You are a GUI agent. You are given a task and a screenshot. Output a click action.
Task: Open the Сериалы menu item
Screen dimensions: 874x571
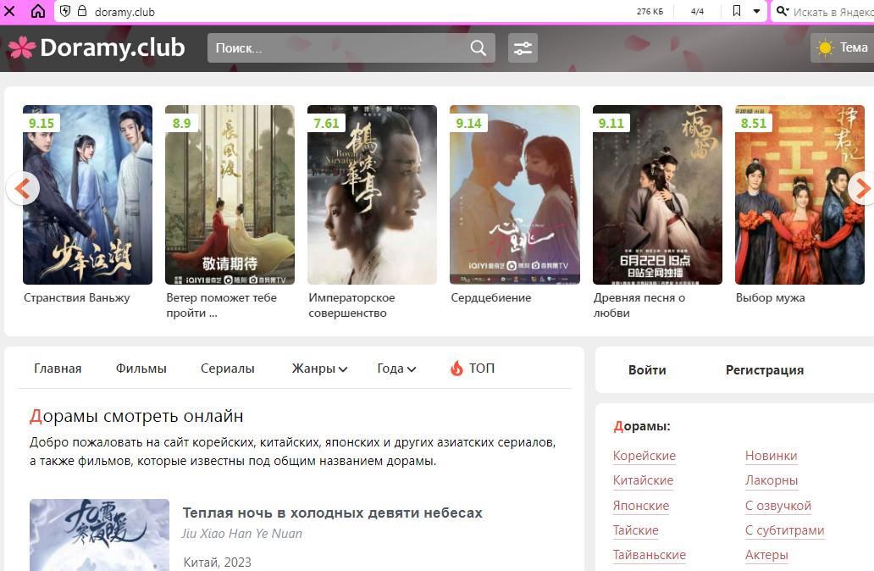pos(227,369)
